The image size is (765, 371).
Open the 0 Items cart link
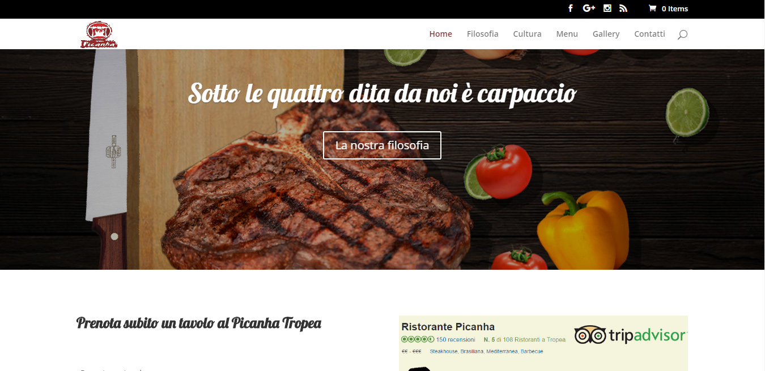click(x=674, y=8)
